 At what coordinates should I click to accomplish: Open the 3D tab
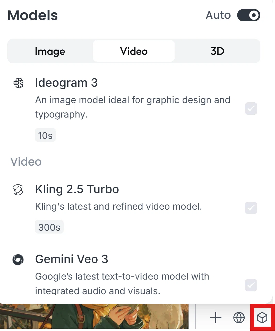click(217, 51)
